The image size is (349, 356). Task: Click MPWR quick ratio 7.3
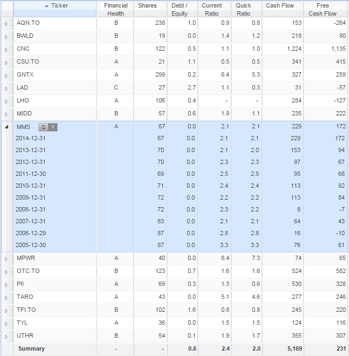256,258
